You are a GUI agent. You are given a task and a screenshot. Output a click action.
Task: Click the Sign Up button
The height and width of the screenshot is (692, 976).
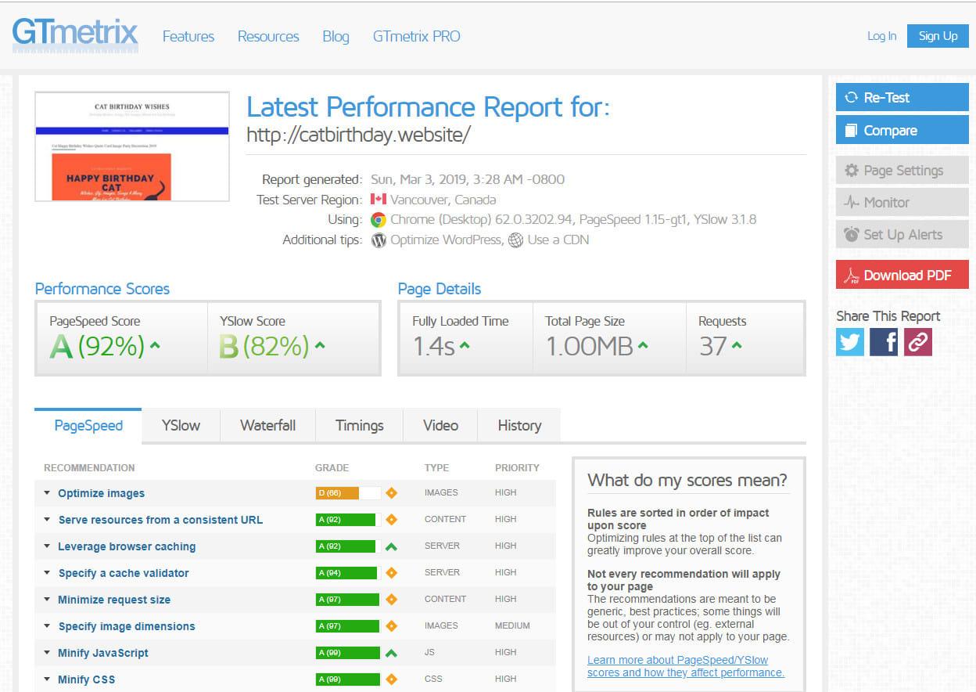click(x=937, y=36)
